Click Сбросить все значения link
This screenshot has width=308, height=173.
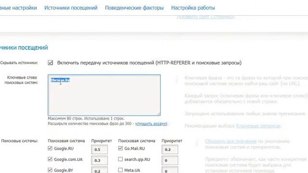[x=231, y=141]
